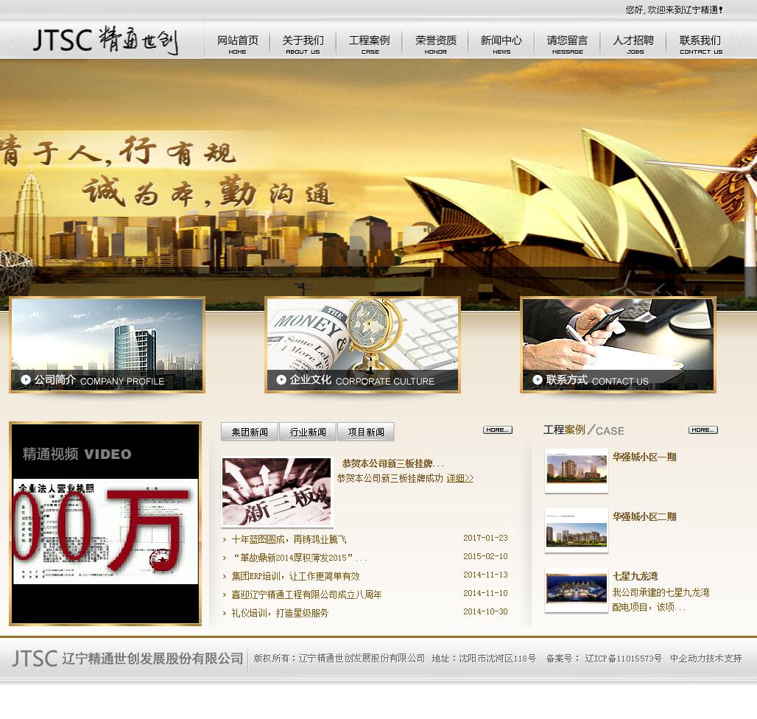757x719 pixels.
Task: Click date 2014-11-10
Action: pos(485,593)
